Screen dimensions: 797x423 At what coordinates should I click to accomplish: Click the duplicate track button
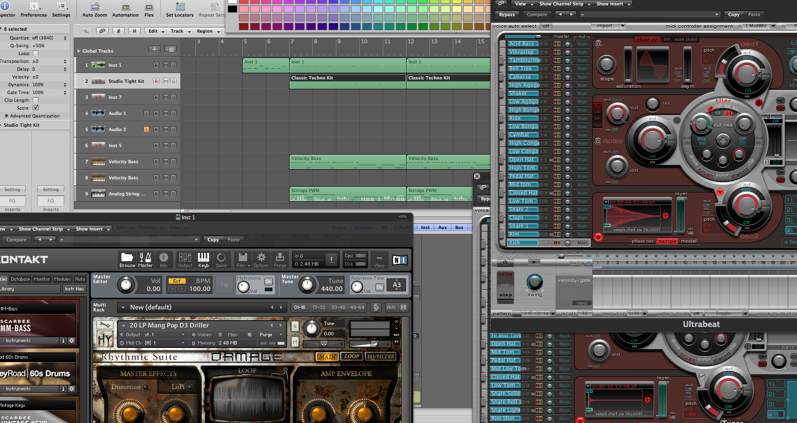pos(171,49)
